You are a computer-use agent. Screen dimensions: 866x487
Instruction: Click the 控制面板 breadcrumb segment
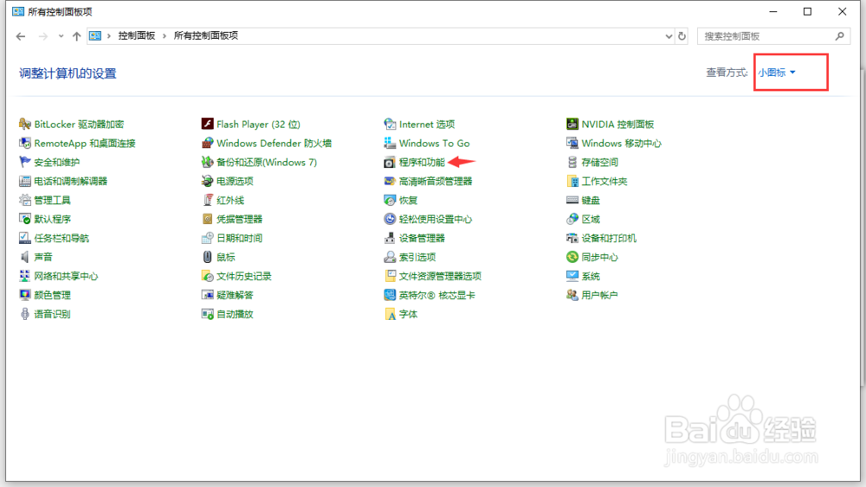pos(137,35)
